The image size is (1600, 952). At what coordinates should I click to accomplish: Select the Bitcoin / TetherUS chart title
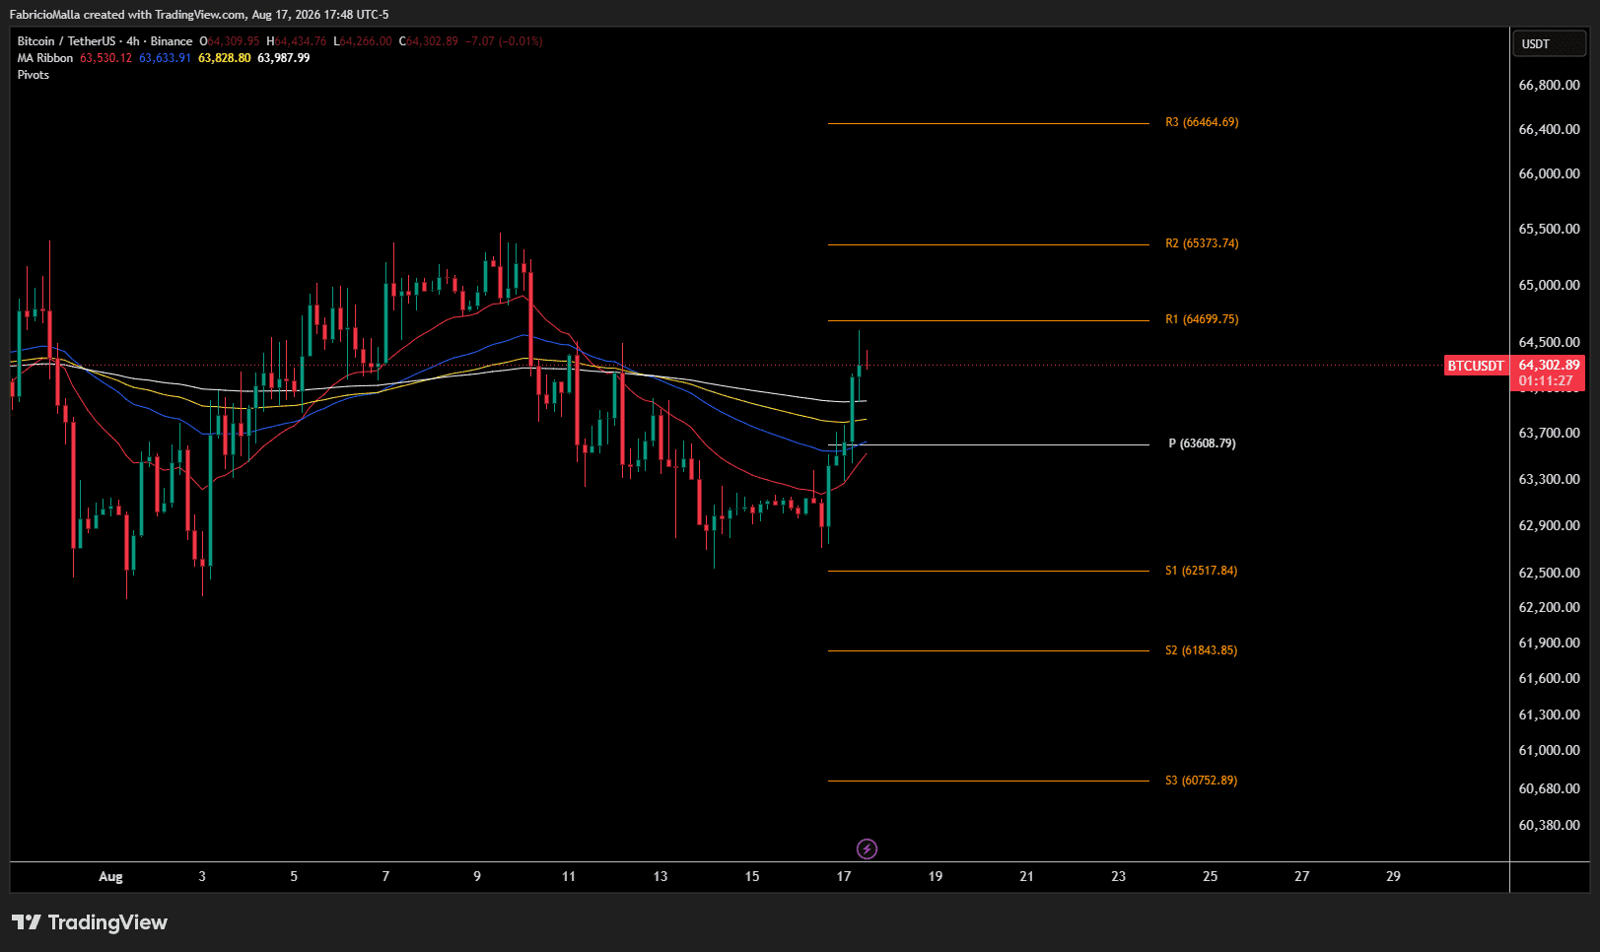104,41
